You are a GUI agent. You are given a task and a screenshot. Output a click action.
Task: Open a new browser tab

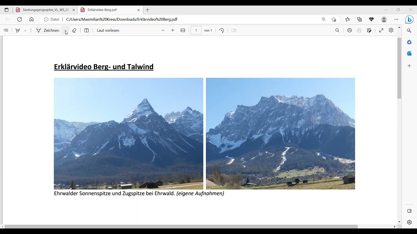148,10
